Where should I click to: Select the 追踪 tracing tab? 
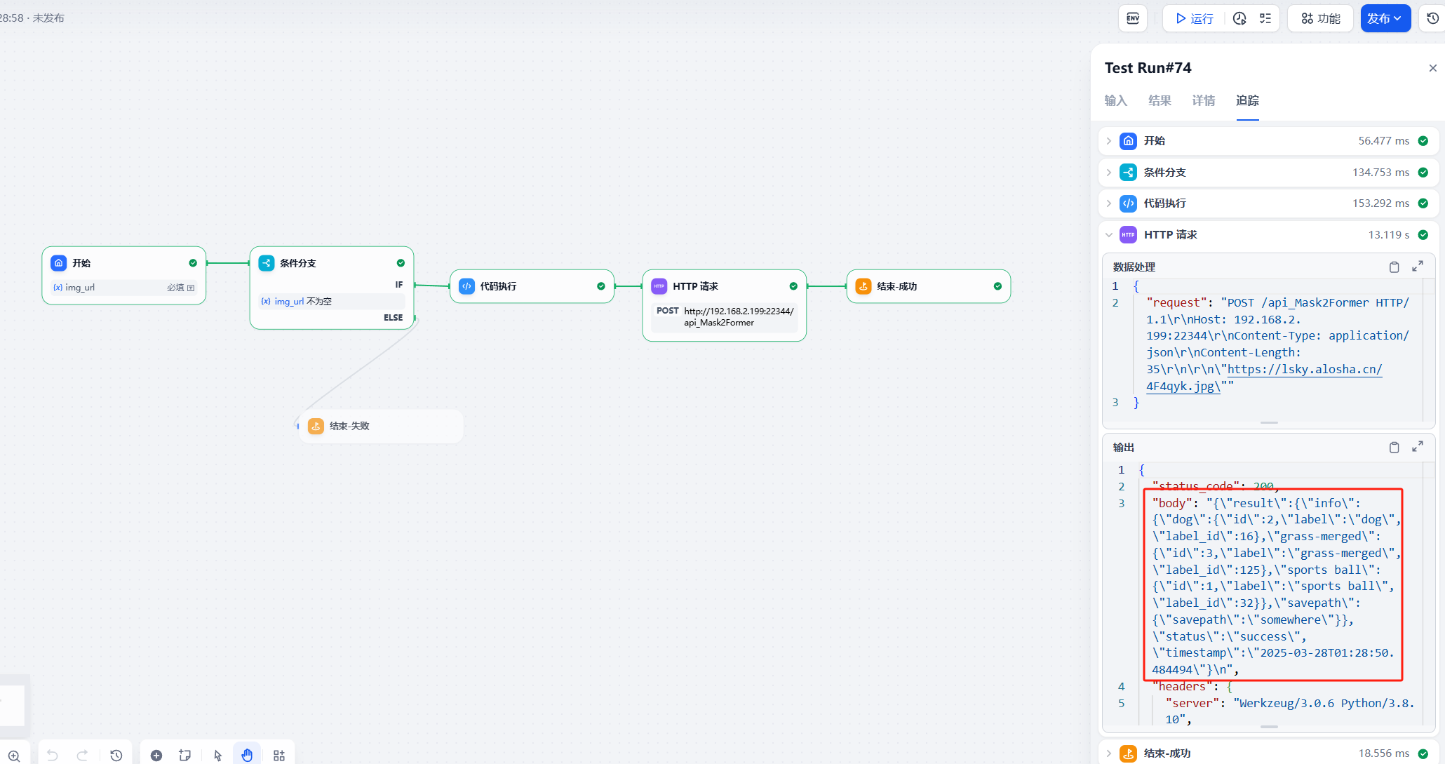[1247, 100]
